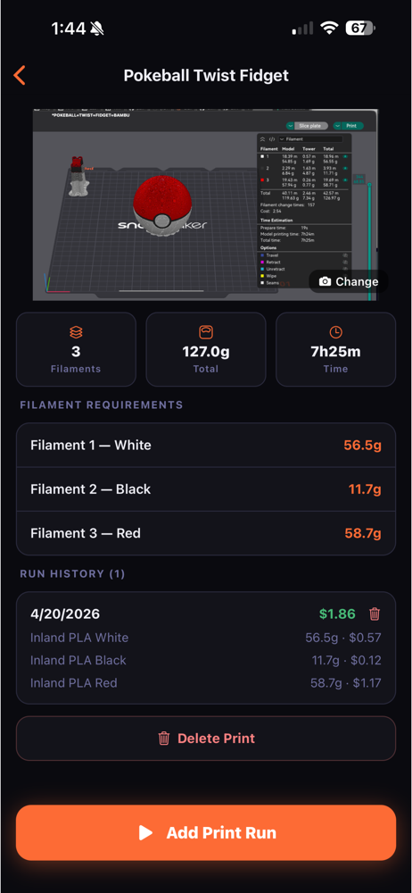Image resolution: width=412 pixels, height=893 pixels.
Task: Tap the Wi-Fi status icon
Action: coord(329,28)
